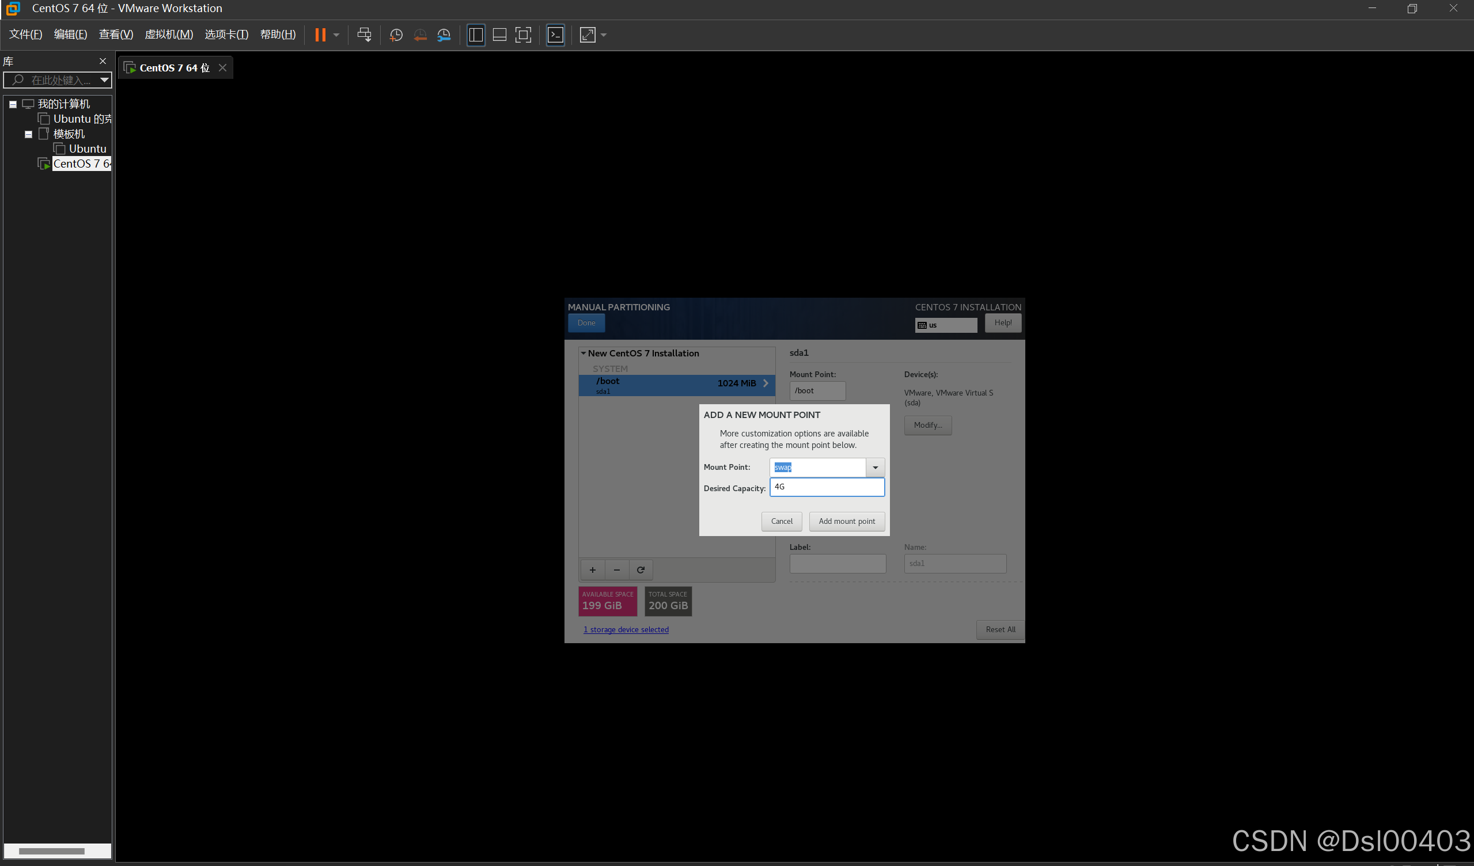1474x866 pixels.
Task: Open the 编辑(E) menu
Action: (70, 35)
